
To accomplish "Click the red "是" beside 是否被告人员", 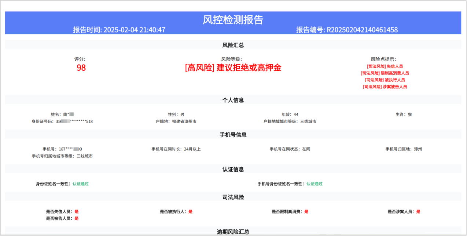I will (x=77, y=218).
